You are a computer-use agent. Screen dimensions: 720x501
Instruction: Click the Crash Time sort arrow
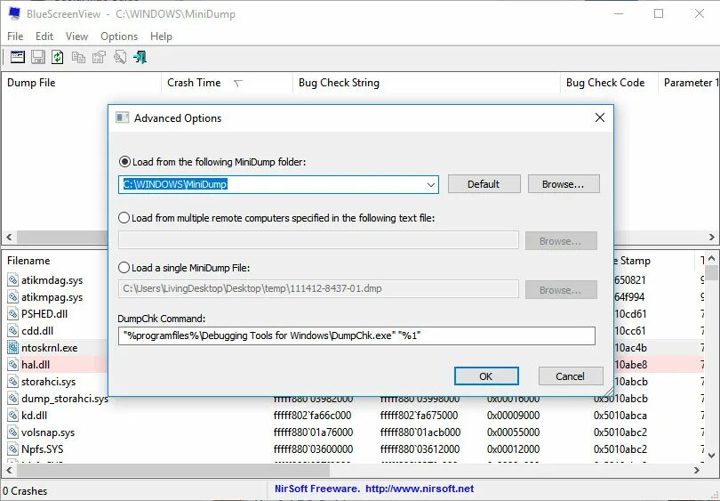coord(238,83)
